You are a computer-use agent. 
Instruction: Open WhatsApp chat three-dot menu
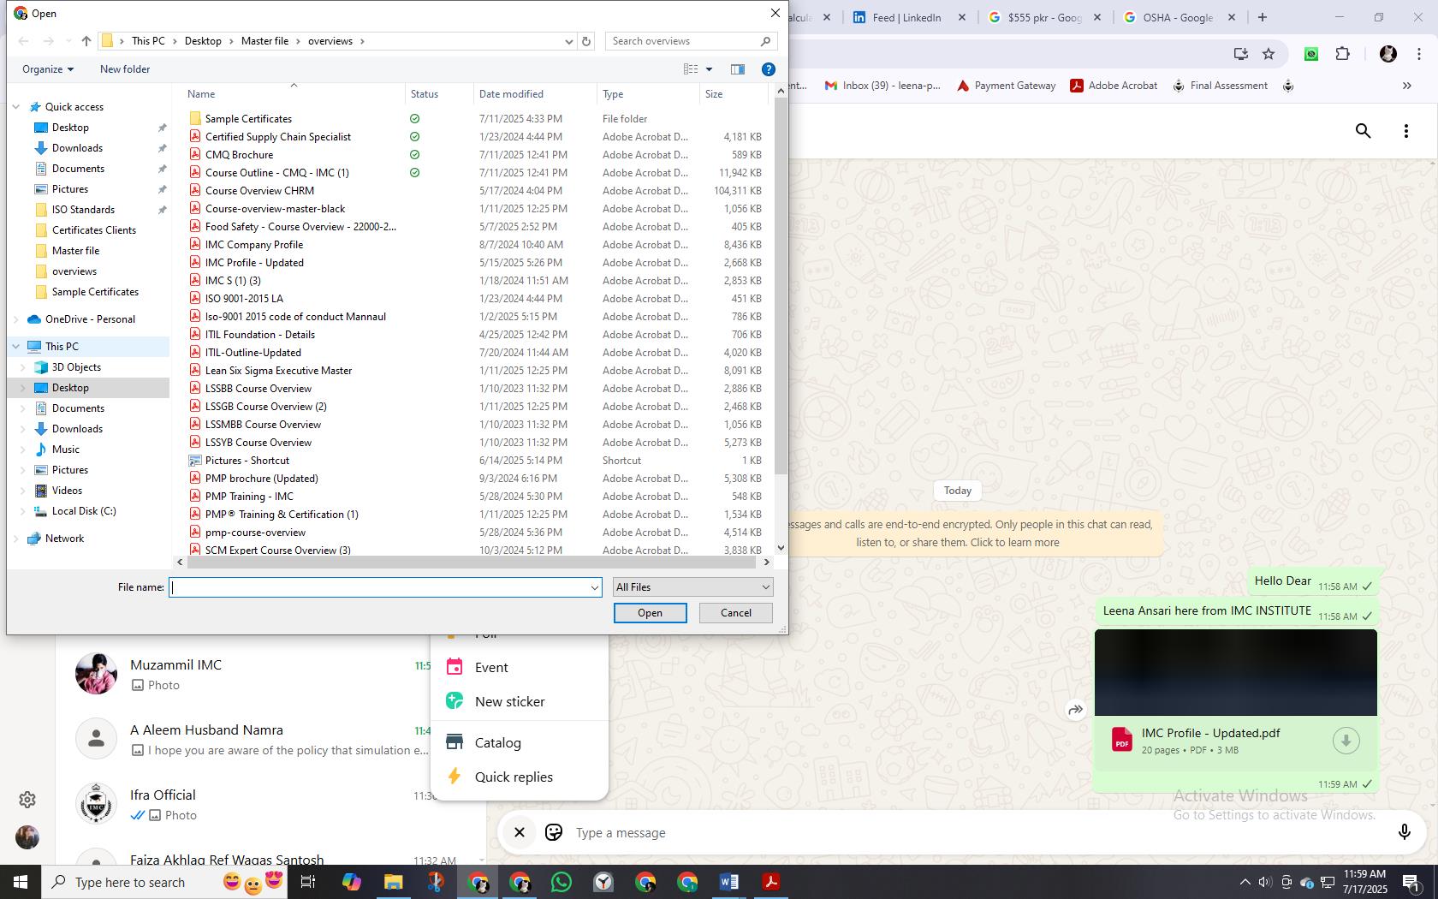[1405, 131]
